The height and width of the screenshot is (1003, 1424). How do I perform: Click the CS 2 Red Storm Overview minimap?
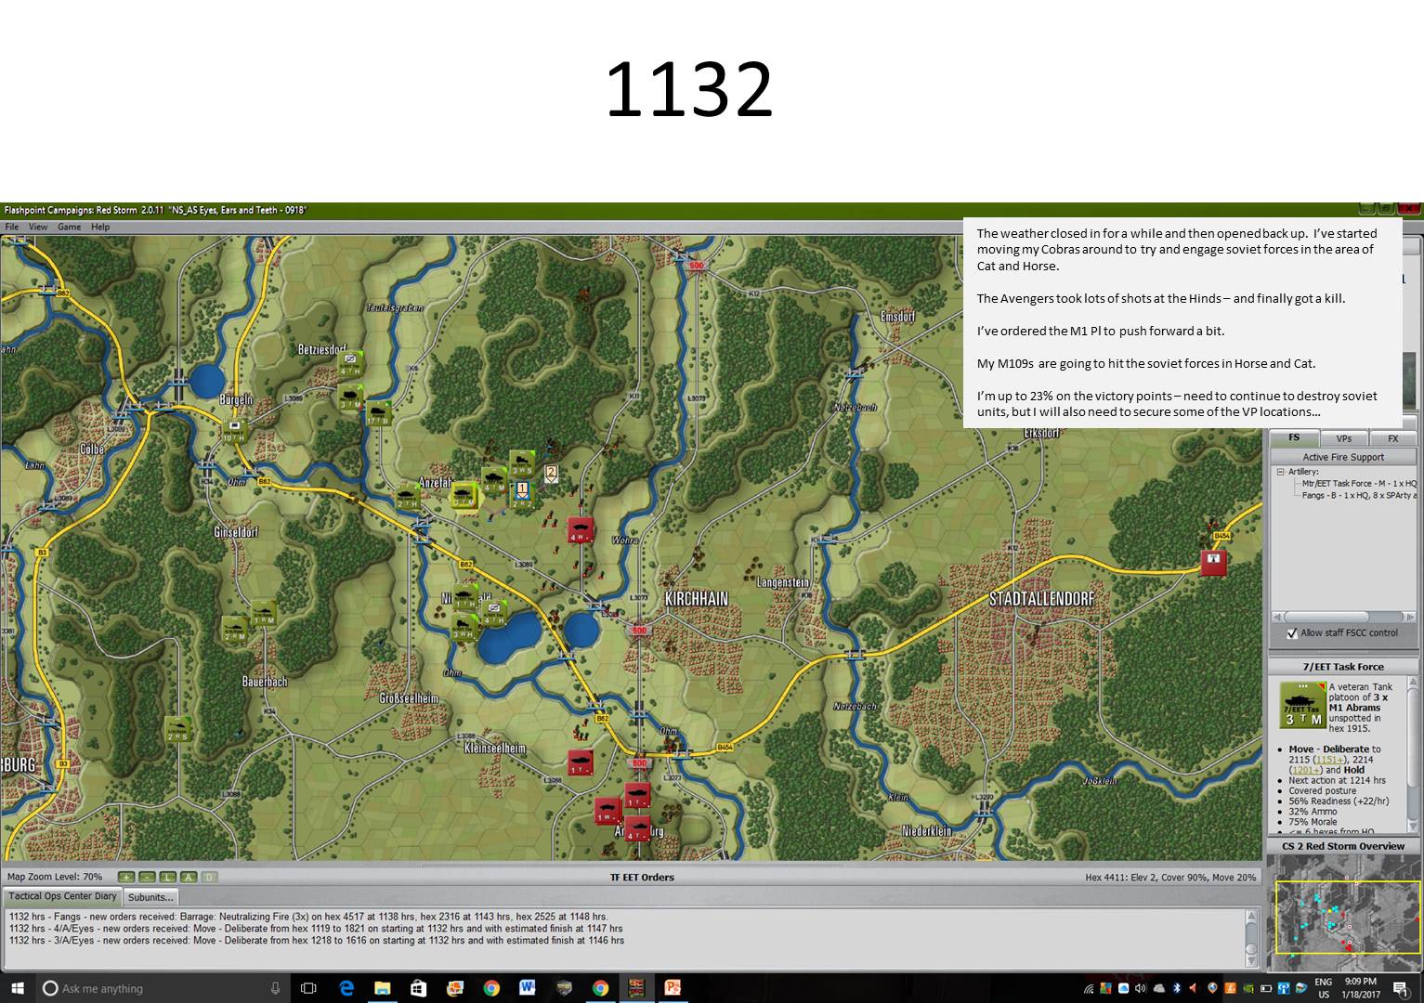[x=1344, y=912]
